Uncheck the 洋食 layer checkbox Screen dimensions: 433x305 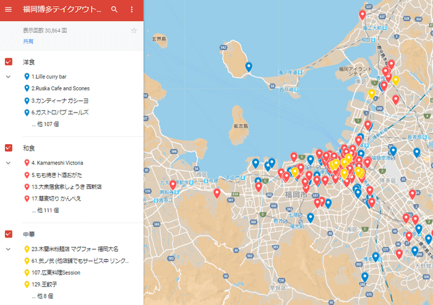pyautogui.click(x=9, y=62)
